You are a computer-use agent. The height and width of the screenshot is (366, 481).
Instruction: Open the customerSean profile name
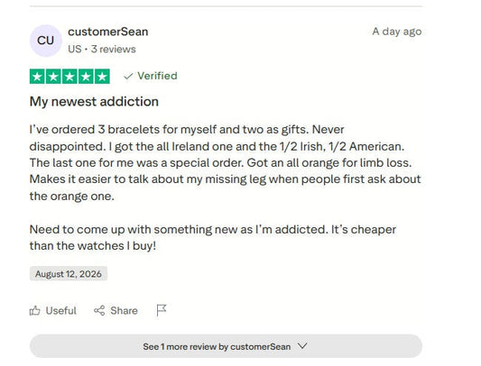point(108,32)
